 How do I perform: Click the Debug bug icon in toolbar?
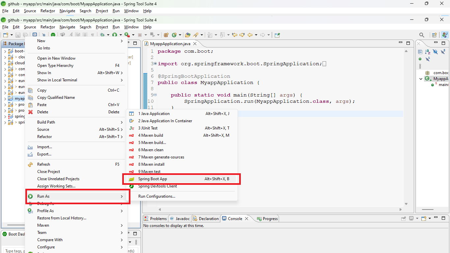[x=102, y=35]
